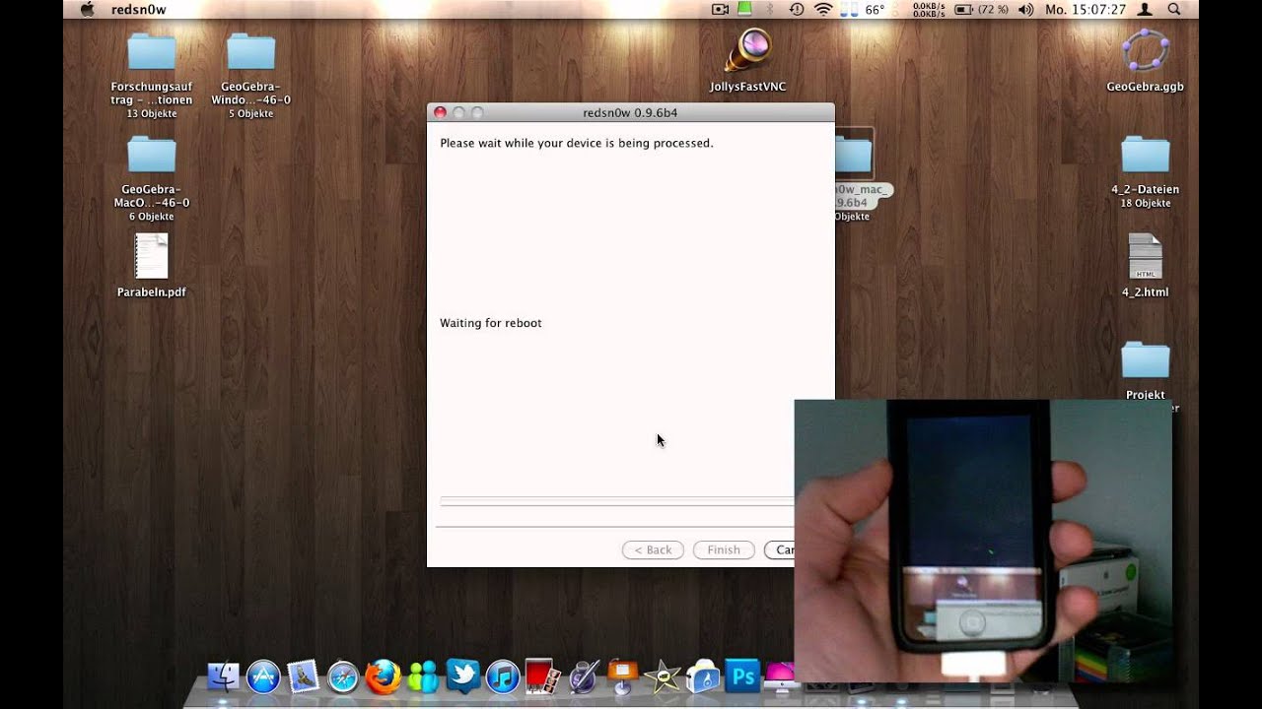Launch the Twitter app from dock
1262x709 pixels.
[462, 677]
